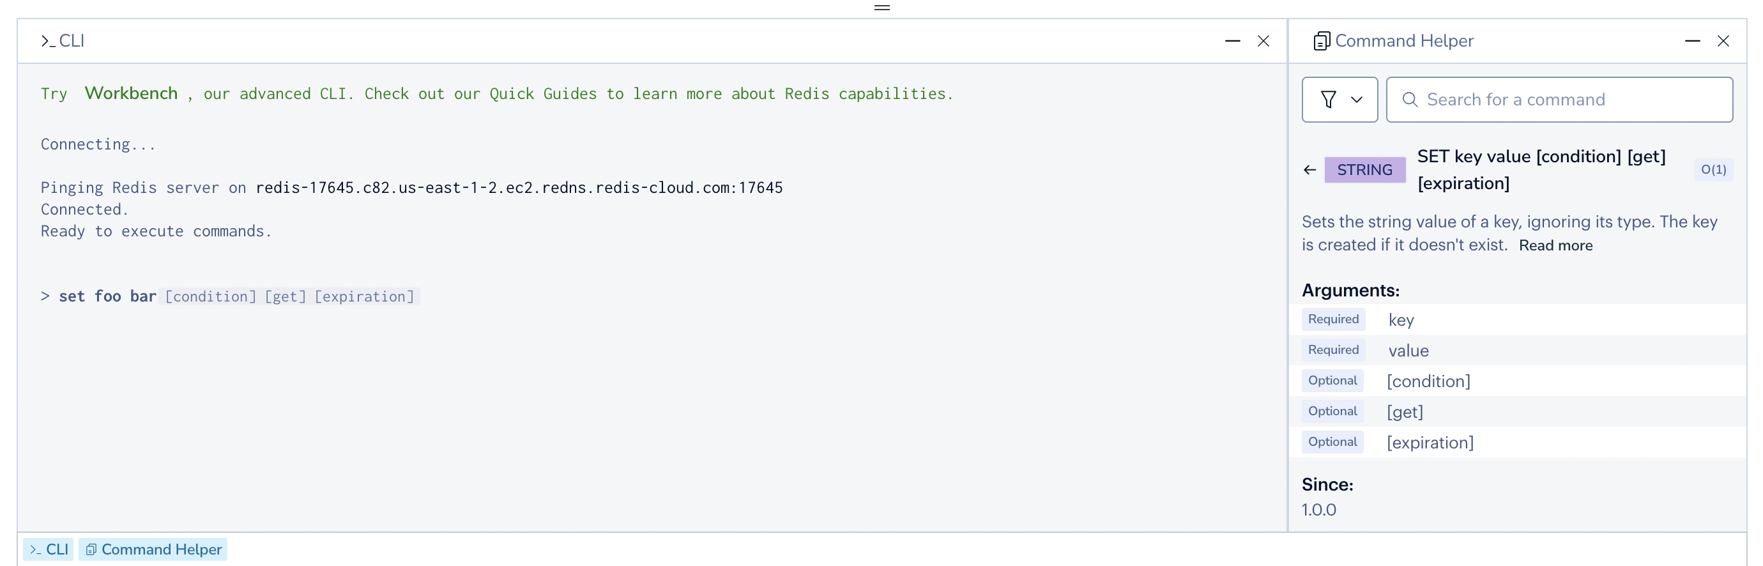Open the Workbench link in the CLI
The image size is (1763, 566).
tap(131, 93)
